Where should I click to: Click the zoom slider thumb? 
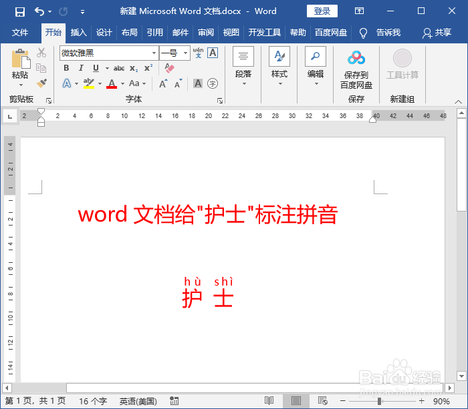click(x=379, y=401)
